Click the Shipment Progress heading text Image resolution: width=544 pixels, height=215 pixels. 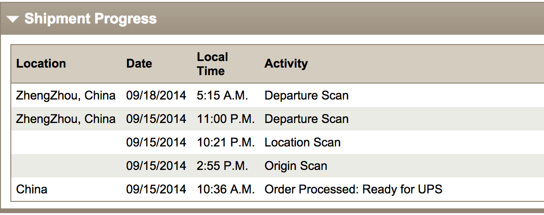pos(90,19)
